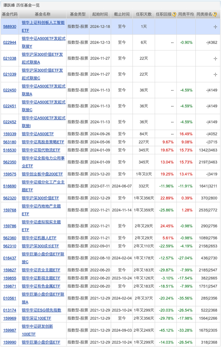Open fund code 159768
This screenshot has height=347, width=221.
tap(10, 210)
